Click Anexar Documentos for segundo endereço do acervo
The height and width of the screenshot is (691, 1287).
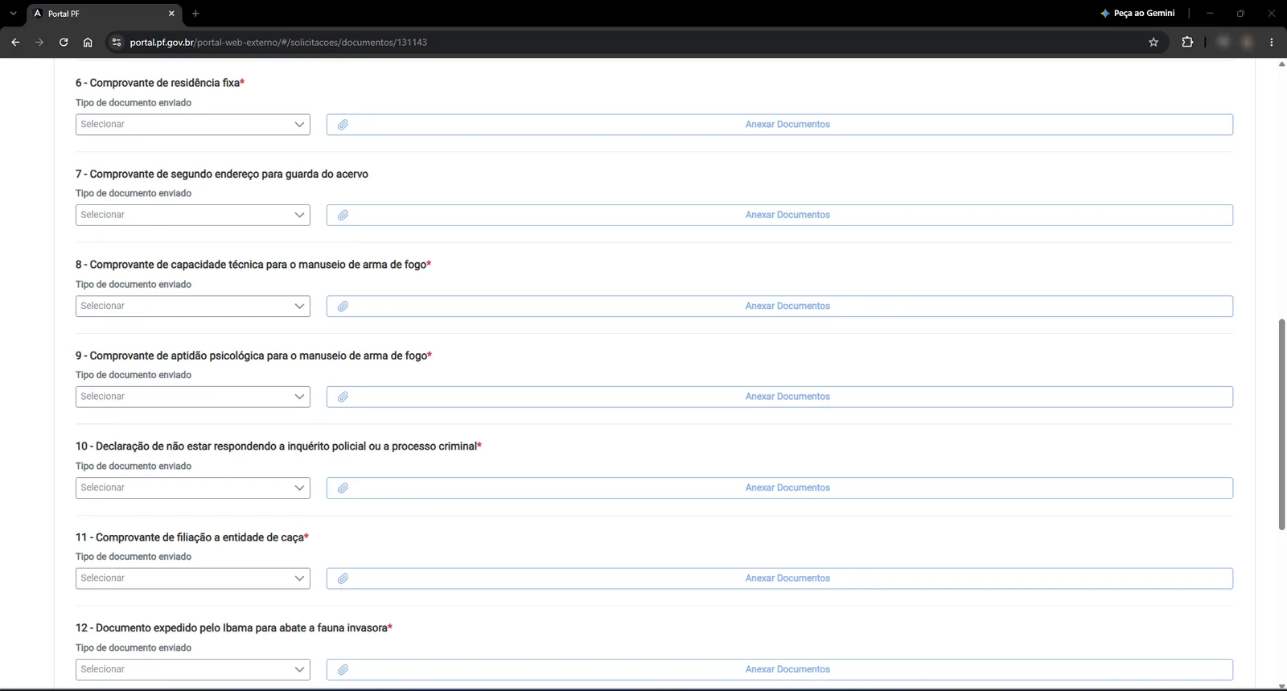[779, 215]
